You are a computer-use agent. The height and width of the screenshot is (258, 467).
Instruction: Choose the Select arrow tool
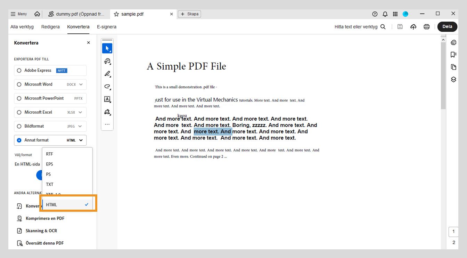pos(107,48)
